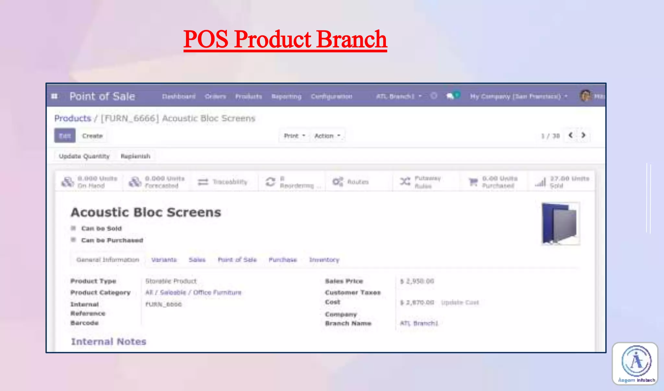Image resolution: width=664 pixels, height=391 pixels.
Task: Toggle Can be Purchased checkbox
Action: [73, 240]
